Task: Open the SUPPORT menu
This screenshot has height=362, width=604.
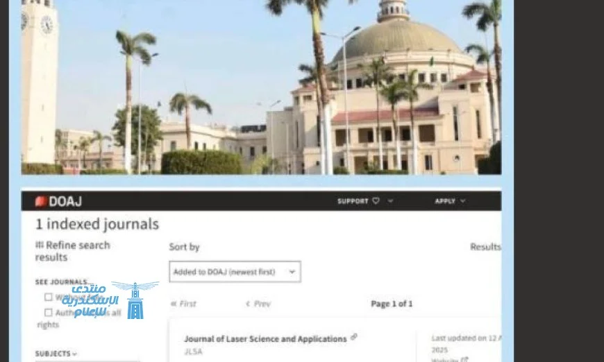Action: coord(353,201)
